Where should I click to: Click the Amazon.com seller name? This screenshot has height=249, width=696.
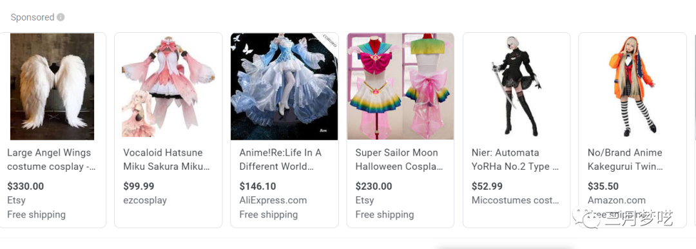(x=617, y=200)
